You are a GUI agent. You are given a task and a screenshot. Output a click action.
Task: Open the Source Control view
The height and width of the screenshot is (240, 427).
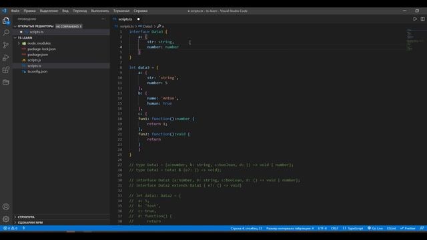pos(6,45)
